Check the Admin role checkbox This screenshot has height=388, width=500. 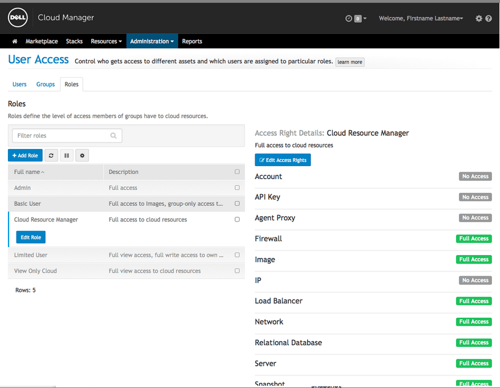coord(237,188)
